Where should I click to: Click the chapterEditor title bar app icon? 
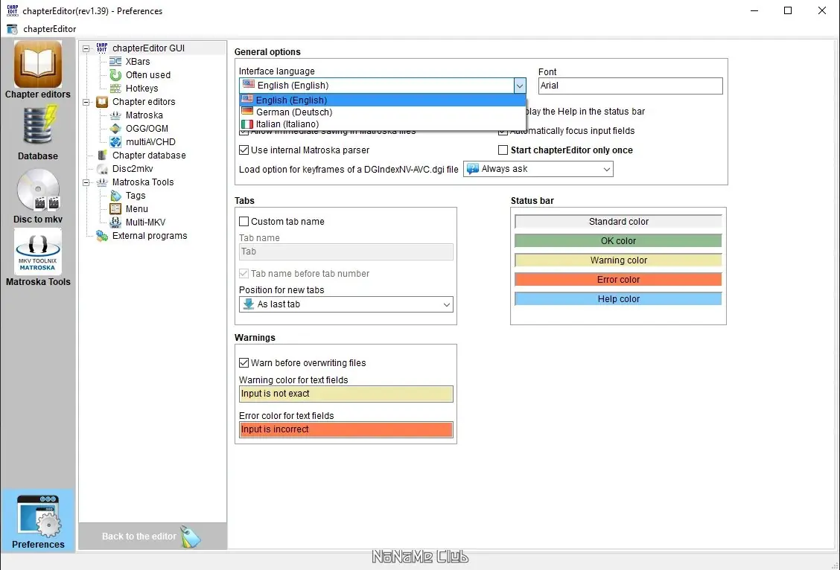(13, 10)
